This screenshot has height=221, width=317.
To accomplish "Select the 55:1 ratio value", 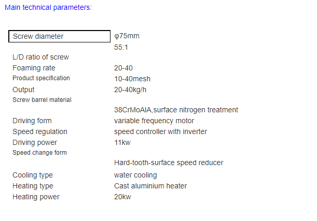I will pyautogui.click(x=122, y=47).
